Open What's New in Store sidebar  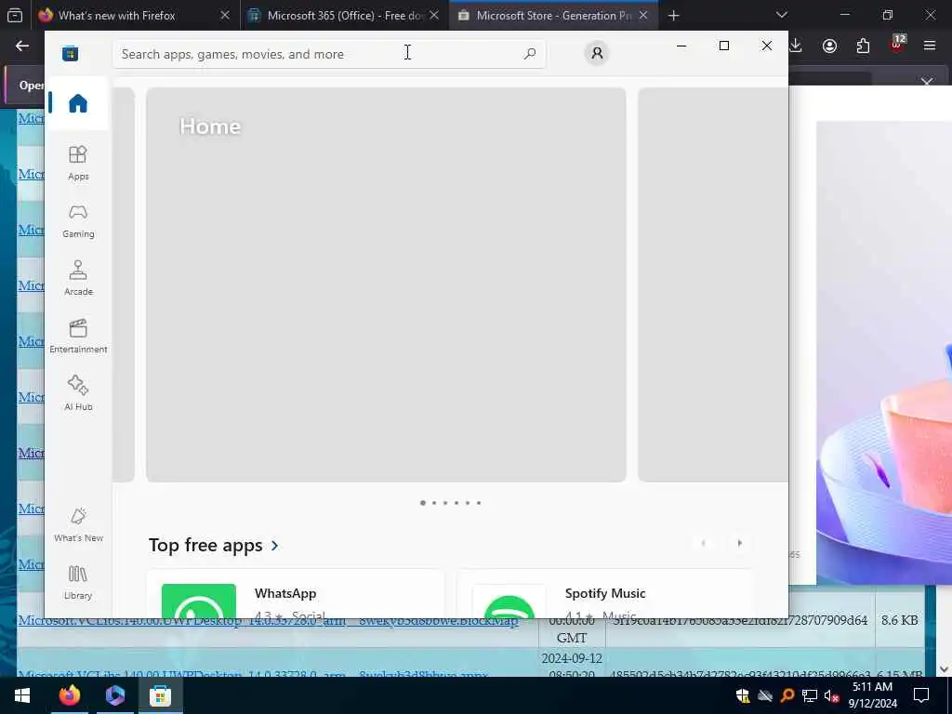coord(78,524)
